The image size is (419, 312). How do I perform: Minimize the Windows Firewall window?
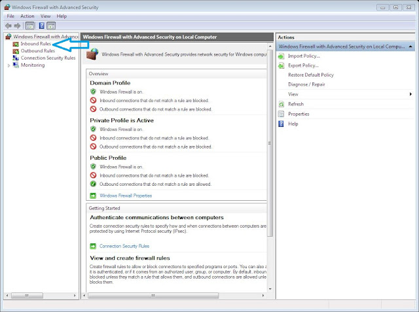click(382, 7)
